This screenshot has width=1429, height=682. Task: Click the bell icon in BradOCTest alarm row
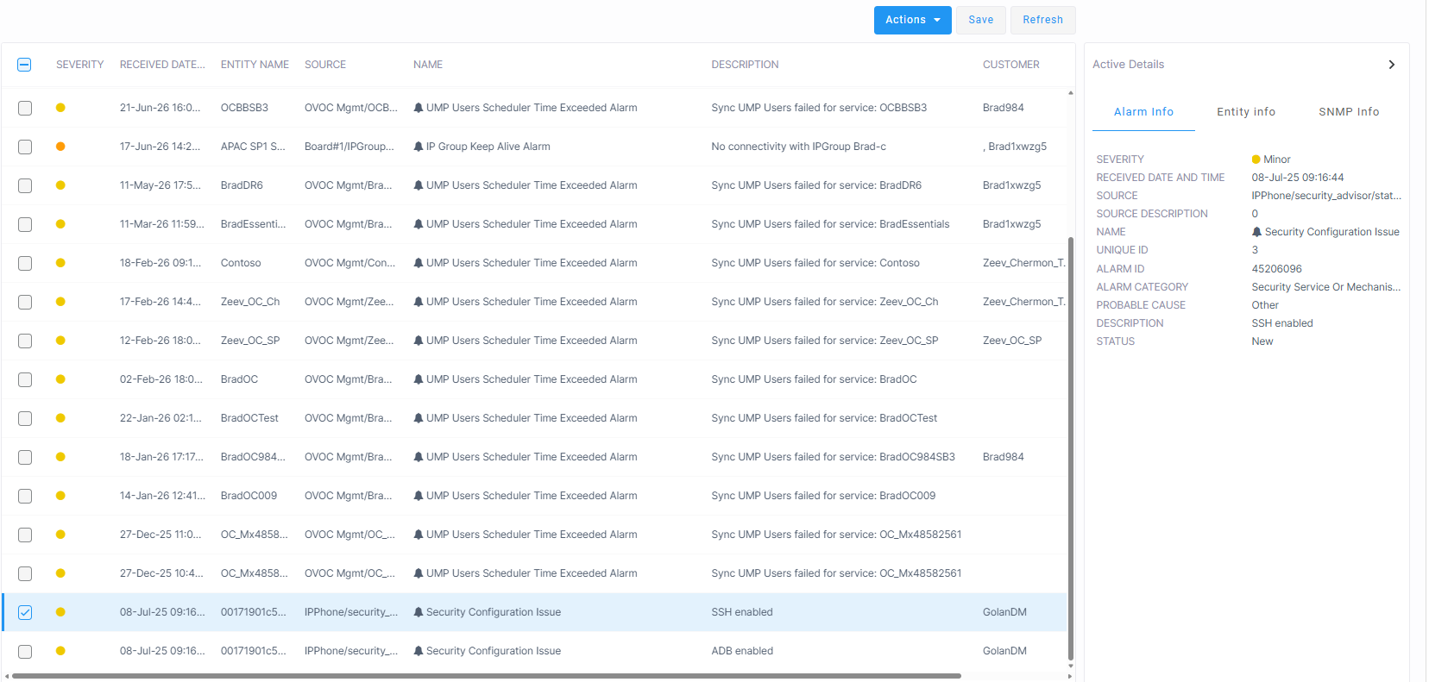pyautogui.click(x=419, y=418)
